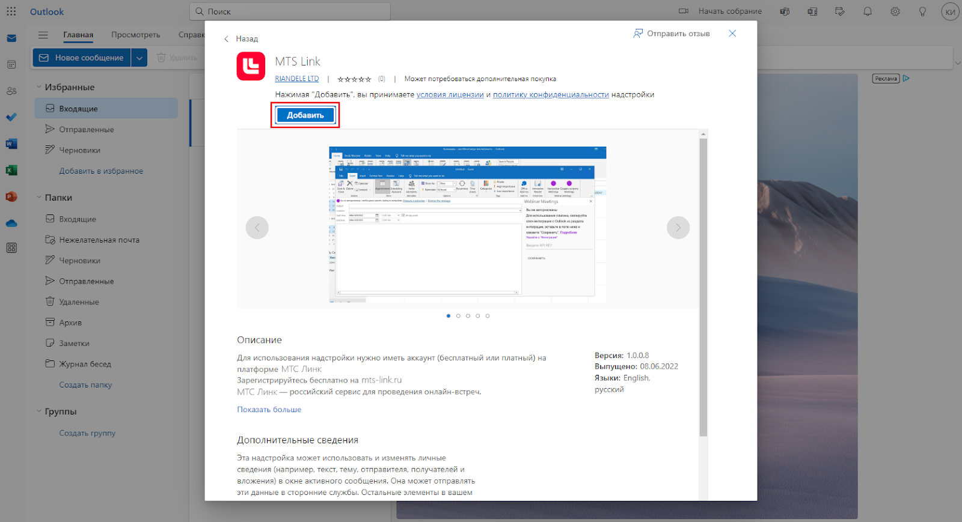Open the app launcher grid icon

click(11, 11)
